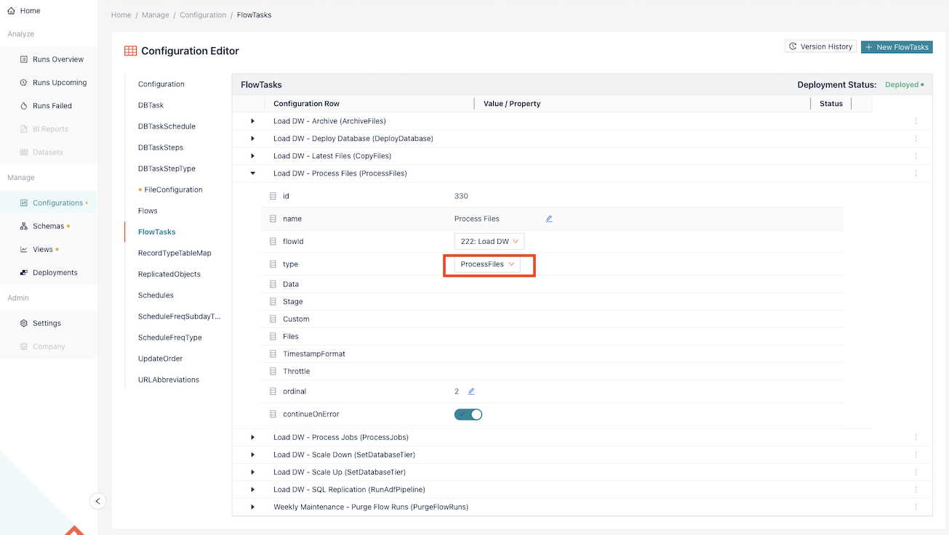
Task: Click the Home icon in sidebar
Action: [11, 11]
